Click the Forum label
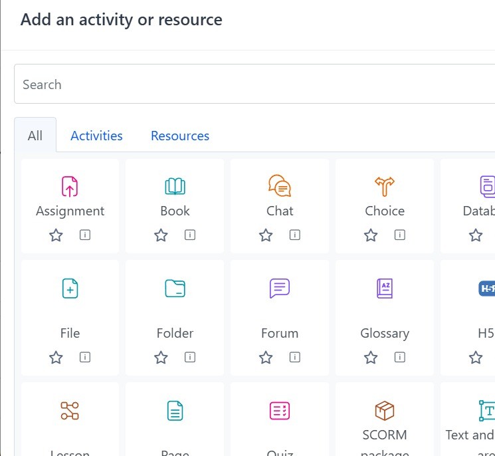Viewport: 495px width, 456px height. click(x=280, y=333)
